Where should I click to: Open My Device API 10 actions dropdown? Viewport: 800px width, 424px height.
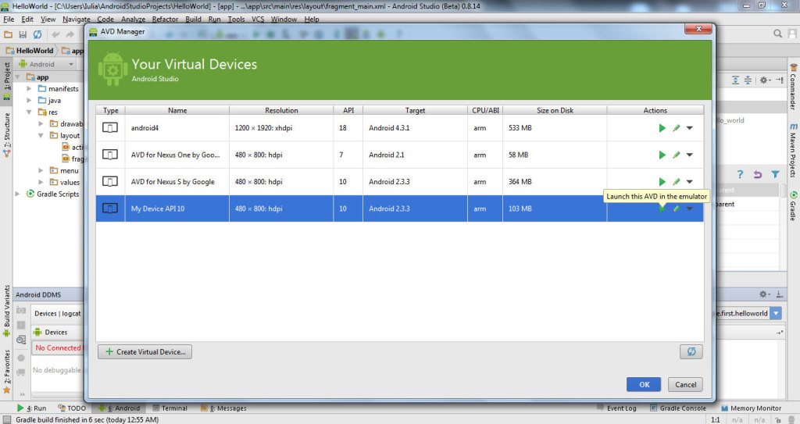point(689,208)
